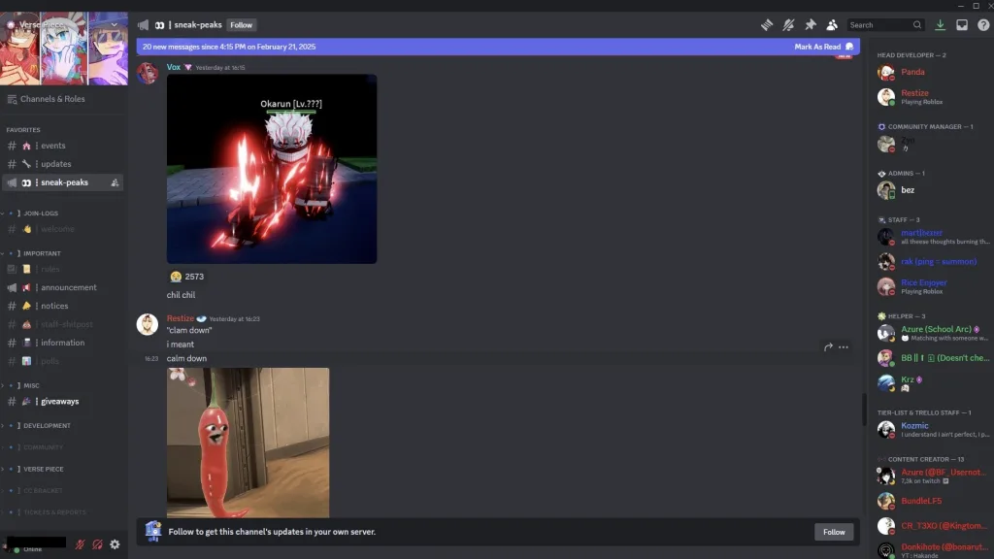Open Pinned Messages pin icon
994x559 pixels.
point(811,24)
